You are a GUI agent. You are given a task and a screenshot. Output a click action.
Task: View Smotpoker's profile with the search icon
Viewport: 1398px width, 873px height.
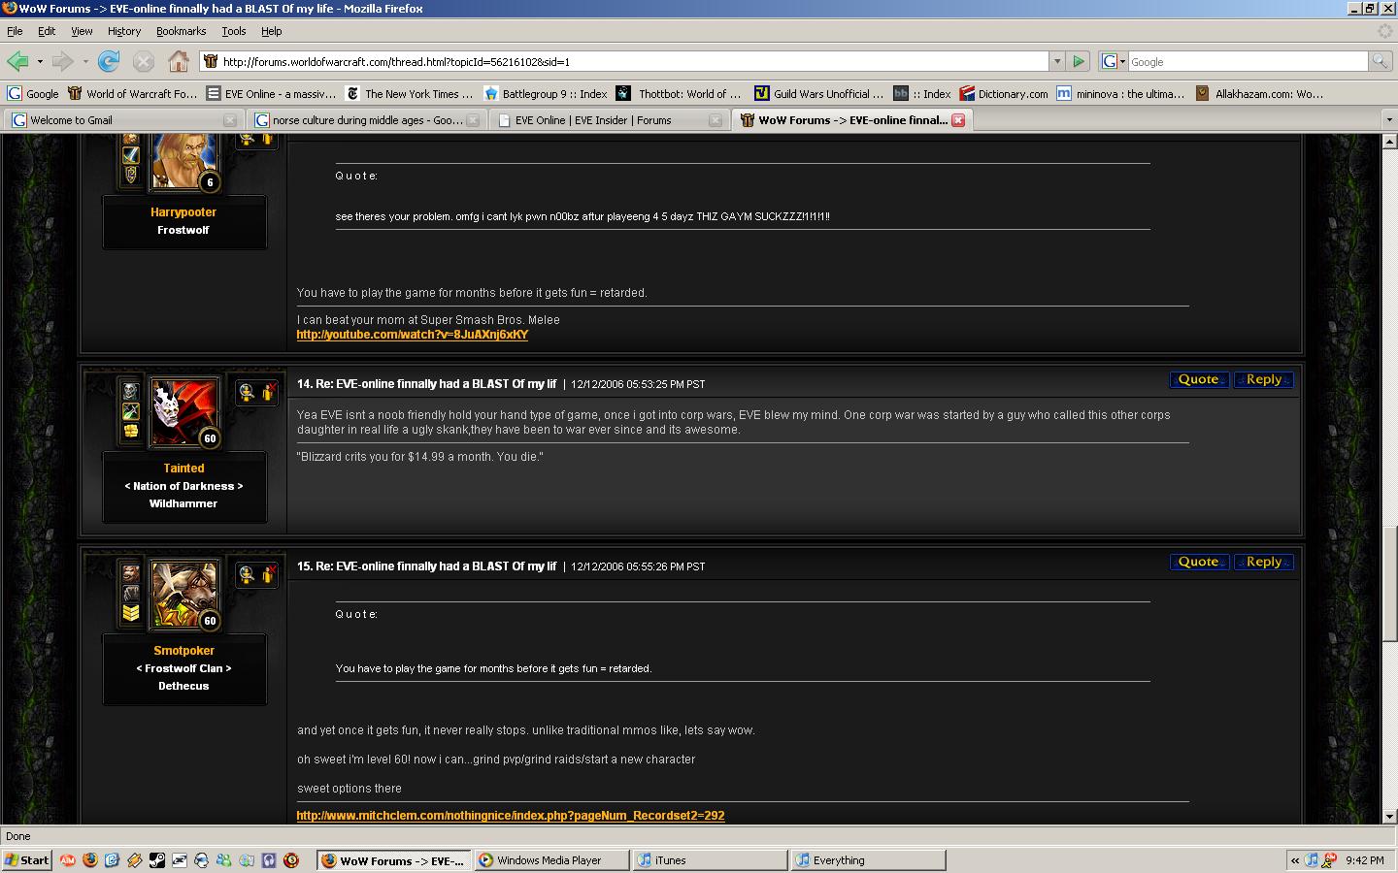247,574
